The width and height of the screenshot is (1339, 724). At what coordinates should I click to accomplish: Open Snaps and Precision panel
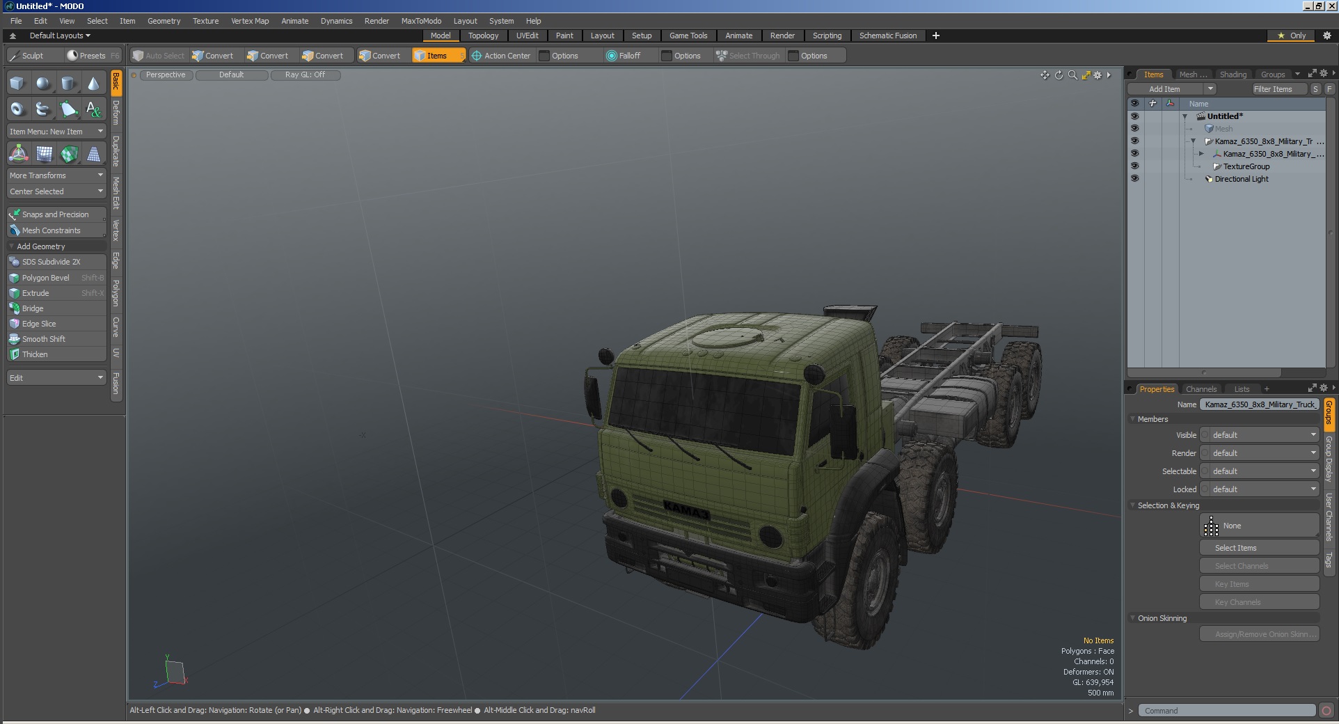[56, 214]
